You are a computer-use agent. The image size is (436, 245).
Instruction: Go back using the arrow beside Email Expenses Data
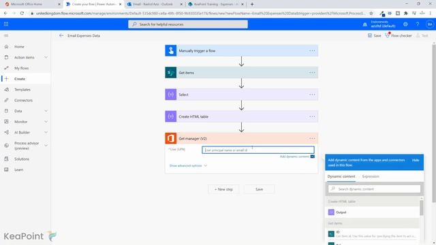(x=61, y=35)
